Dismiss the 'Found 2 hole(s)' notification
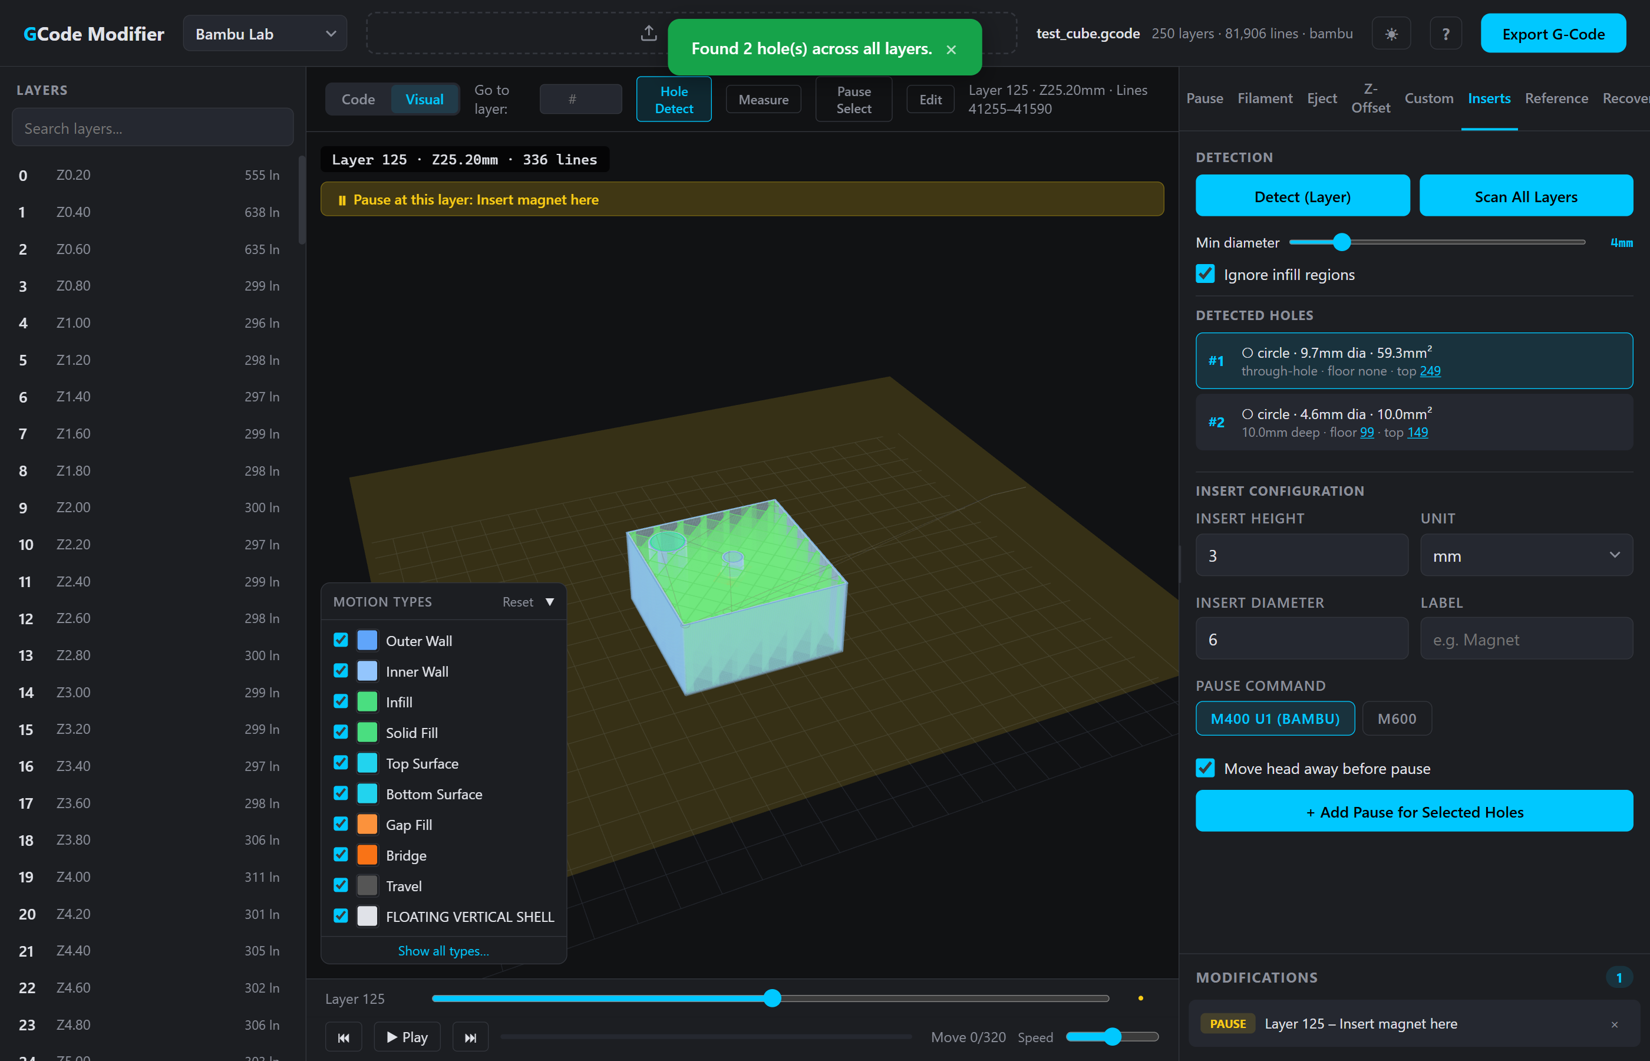 951,50
